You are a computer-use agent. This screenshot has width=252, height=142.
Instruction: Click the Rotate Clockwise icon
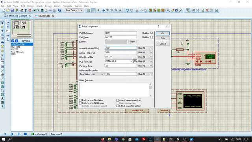point(8,23)
